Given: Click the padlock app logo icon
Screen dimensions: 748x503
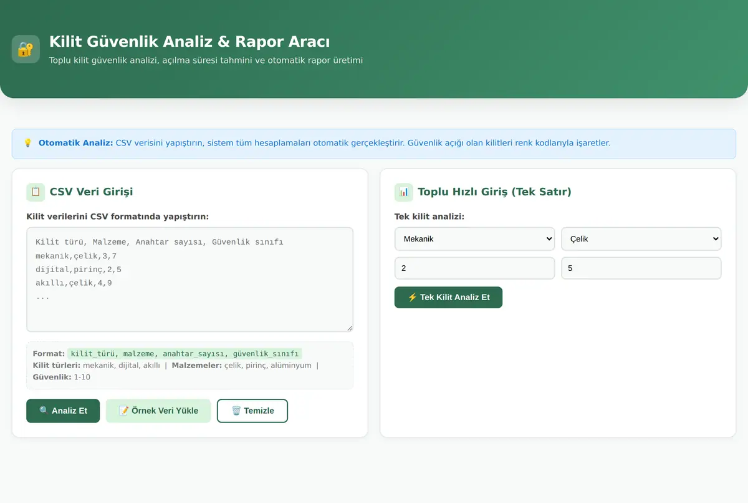Looking at the screenshot, I should (26, 49).
